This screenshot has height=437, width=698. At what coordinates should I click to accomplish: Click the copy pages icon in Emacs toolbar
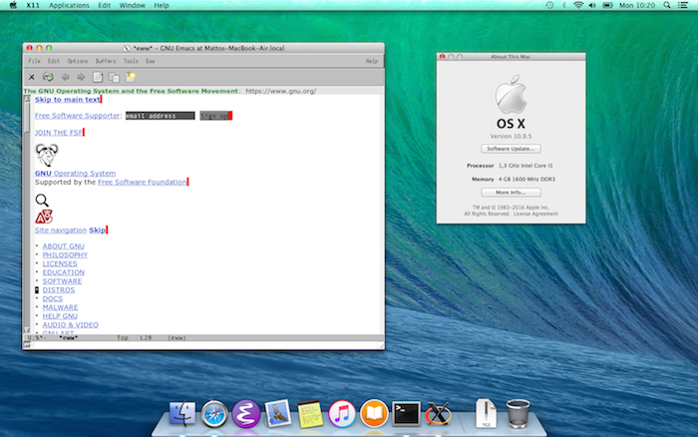point(114,77)
